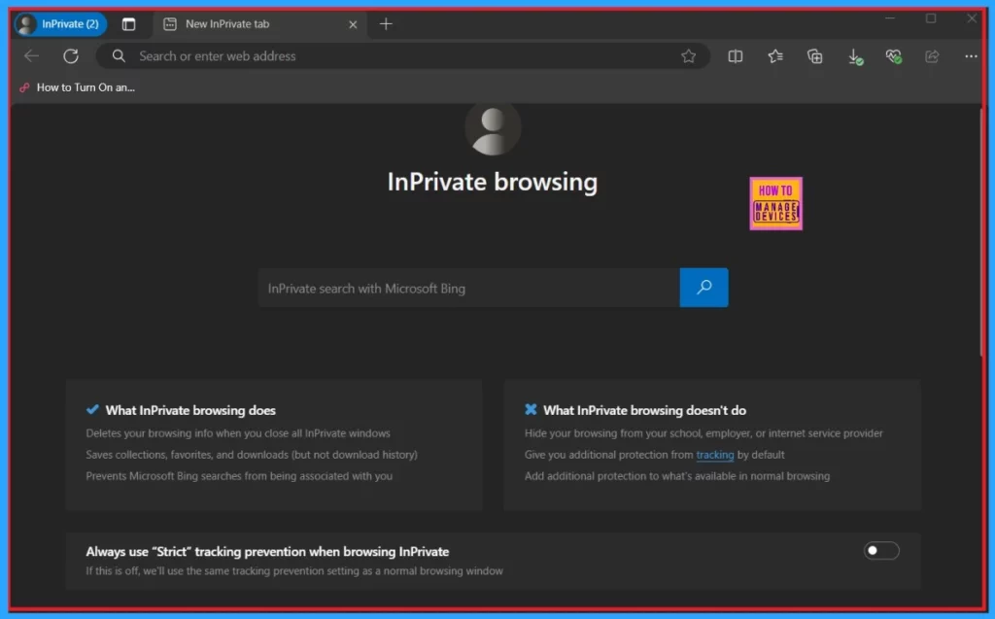Click the 'What InPrivate browsing doesn't do' heading

click(644, 410)
